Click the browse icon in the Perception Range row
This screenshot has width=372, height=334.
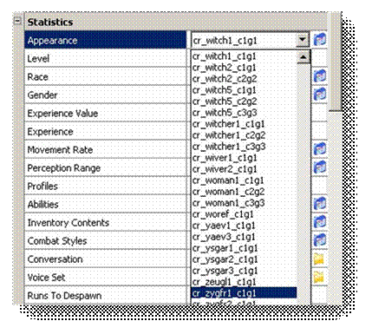(x=320, y=167)
